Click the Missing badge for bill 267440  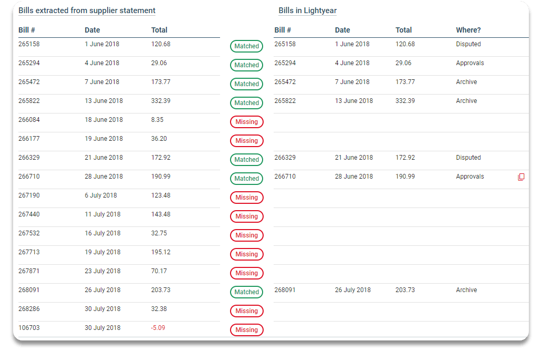tap(246, 216)
